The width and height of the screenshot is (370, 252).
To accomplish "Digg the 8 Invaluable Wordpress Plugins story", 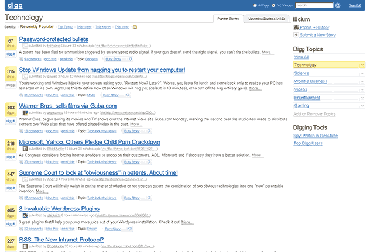I will point(11,224).
